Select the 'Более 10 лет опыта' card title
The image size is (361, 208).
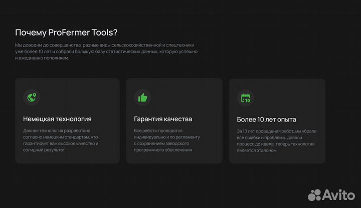[x=266, y=119]
